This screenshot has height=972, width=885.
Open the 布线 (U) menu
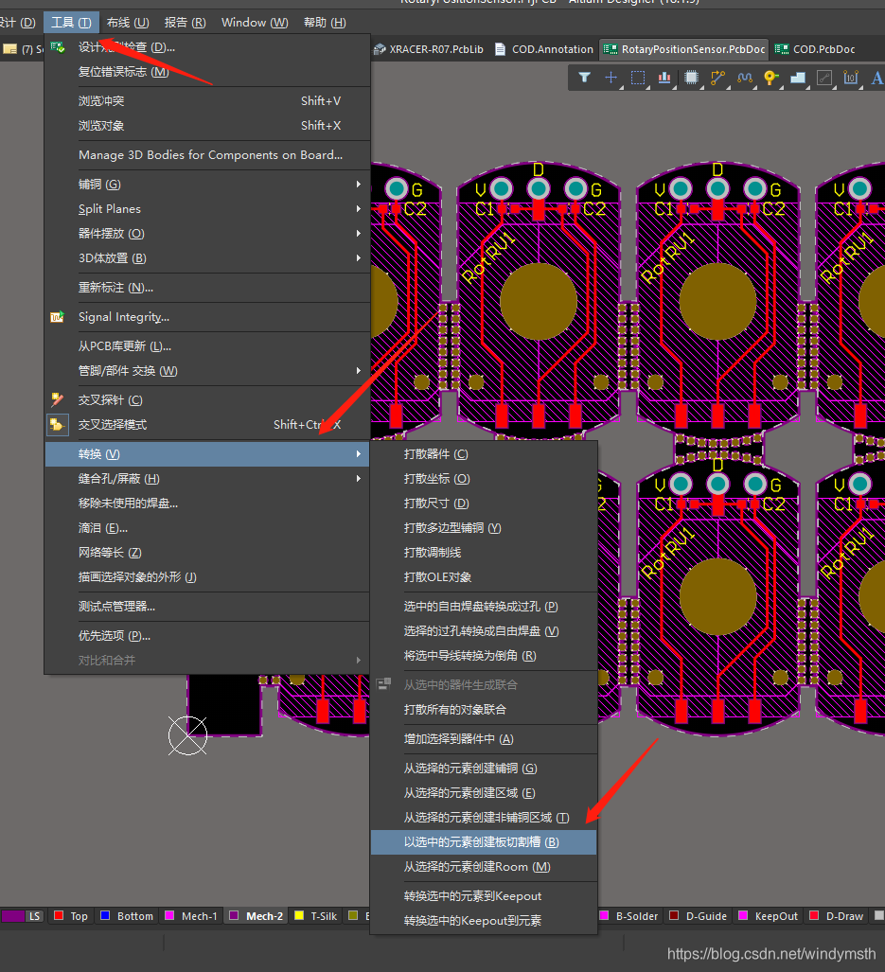(x=128, y=23)
